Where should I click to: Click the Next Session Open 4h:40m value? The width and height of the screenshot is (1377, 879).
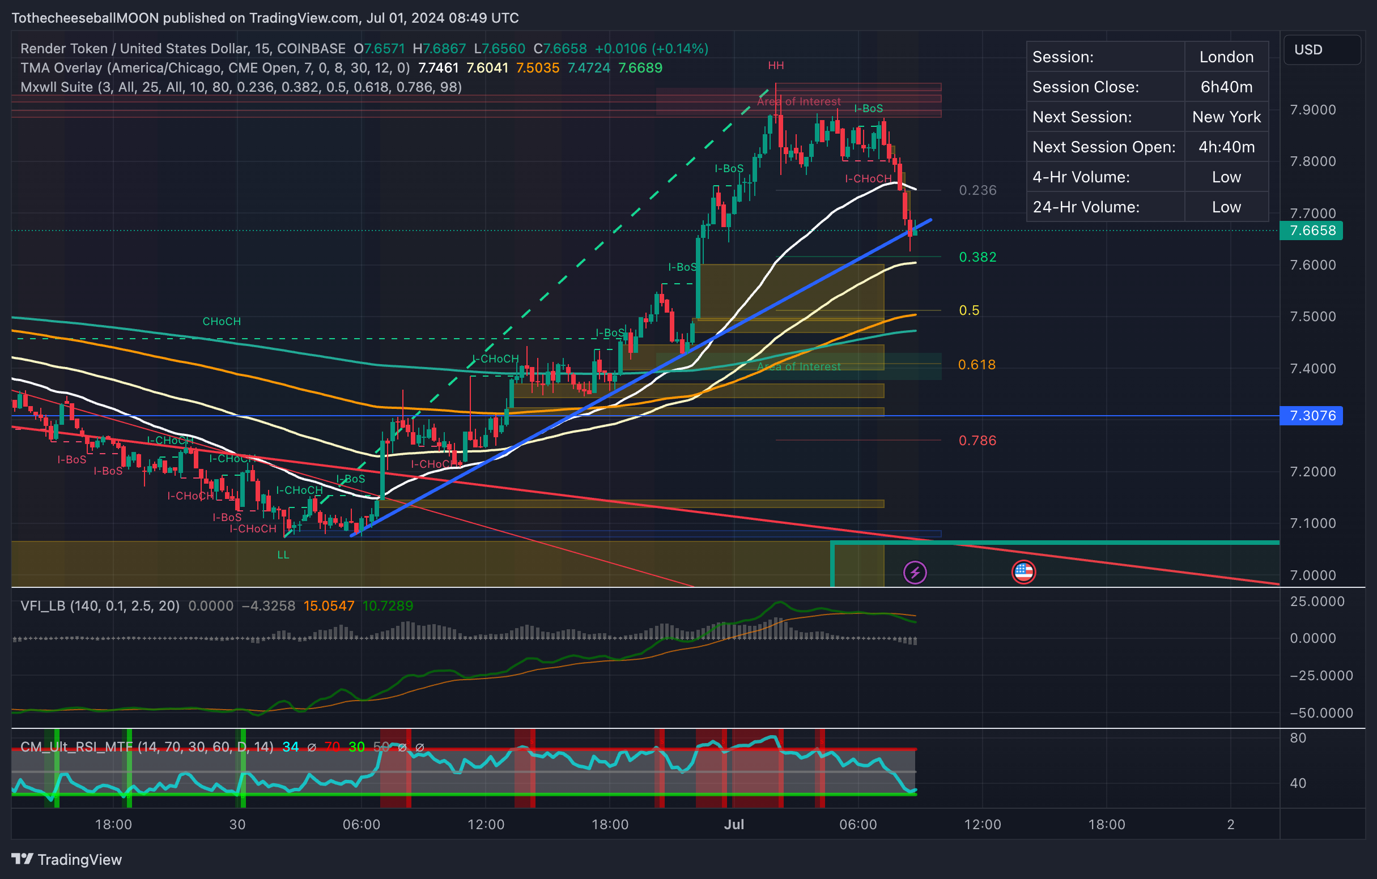tap(1226, 147)
